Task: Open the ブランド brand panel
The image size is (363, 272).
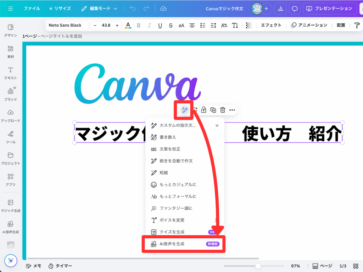Action: 10,94
